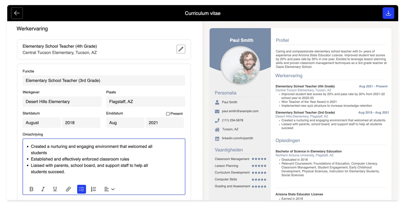
Task: Toggle underline formatting
Action: point(55,189)
